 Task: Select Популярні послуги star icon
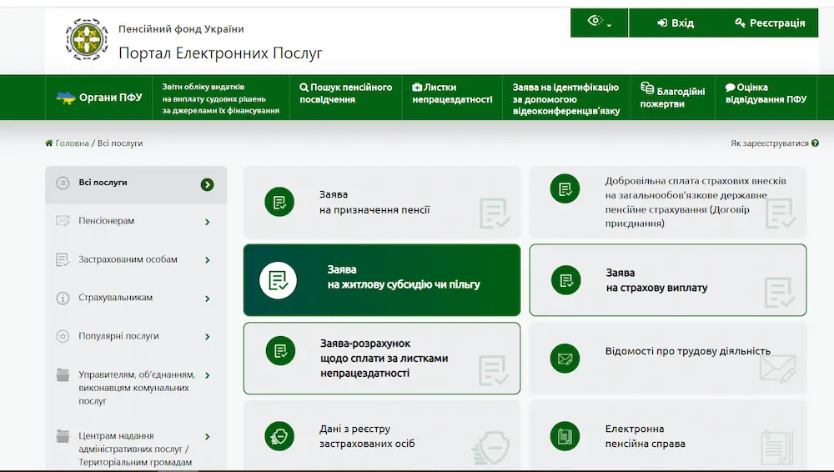63,337
